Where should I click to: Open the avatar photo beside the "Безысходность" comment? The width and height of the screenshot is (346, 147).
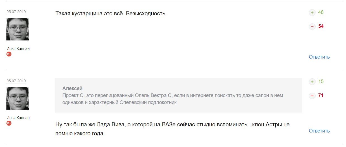click(18, 29)
